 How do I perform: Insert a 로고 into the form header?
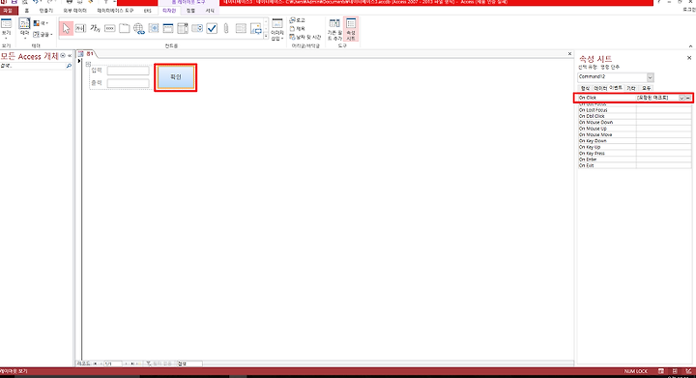pos(298,20)
